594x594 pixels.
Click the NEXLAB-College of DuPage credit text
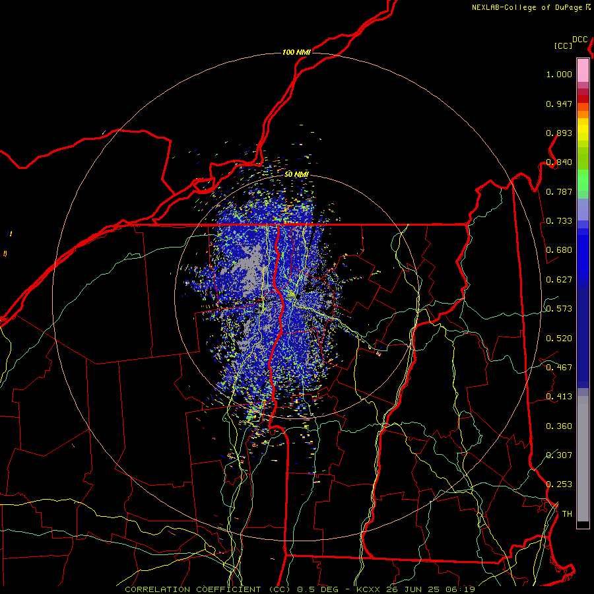[527, 7]
